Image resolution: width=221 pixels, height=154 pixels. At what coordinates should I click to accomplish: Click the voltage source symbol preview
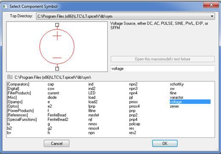click(x=57, y=47)
